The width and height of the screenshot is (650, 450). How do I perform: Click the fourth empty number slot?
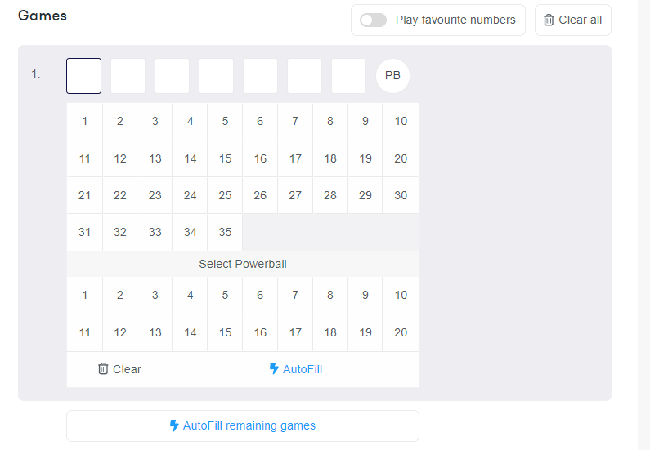tap(216, 76)
